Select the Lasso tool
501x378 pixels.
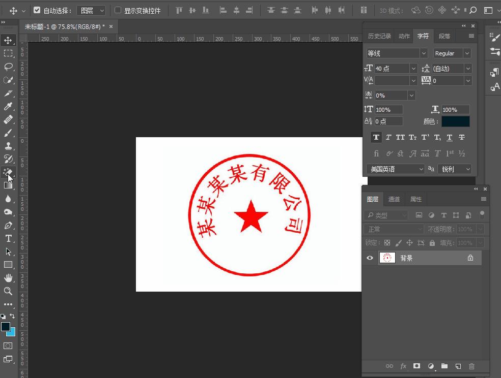coord(8,67)
